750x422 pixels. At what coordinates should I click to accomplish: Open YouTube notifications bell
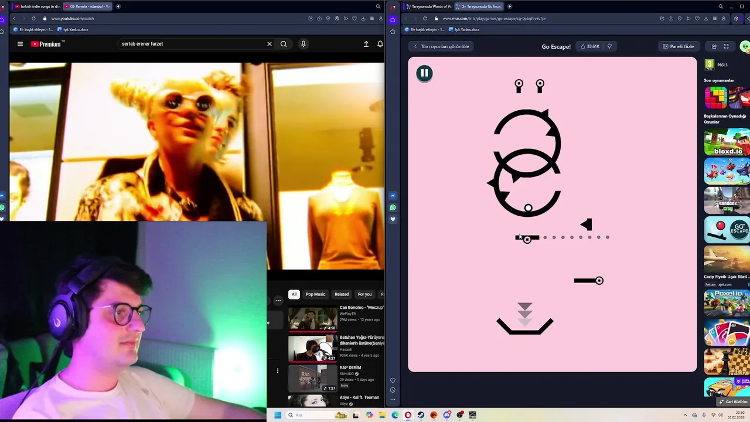[x=380, y=44]
